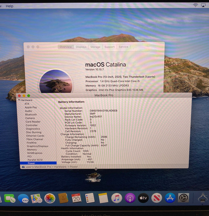Click "user's MacBook Pro" in path bar
Viewport: 209px width, 216px height.
tap(39, 167)
